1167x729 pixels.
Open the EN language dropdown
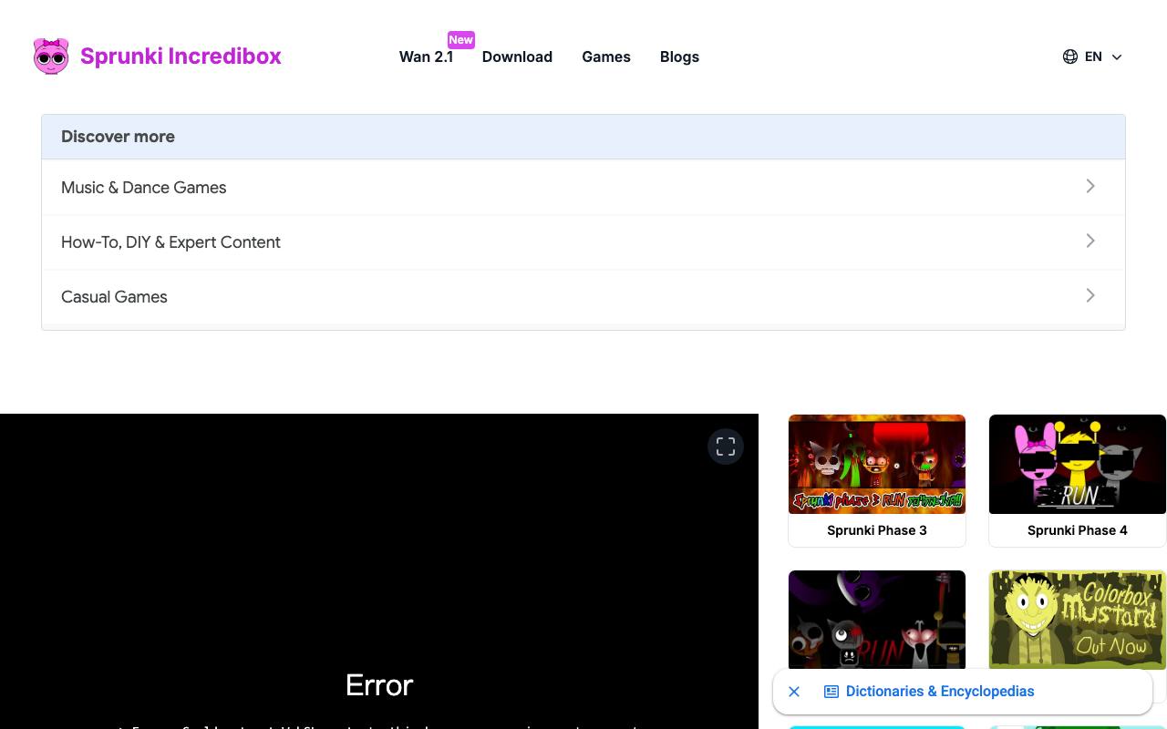click(1092, 56)
